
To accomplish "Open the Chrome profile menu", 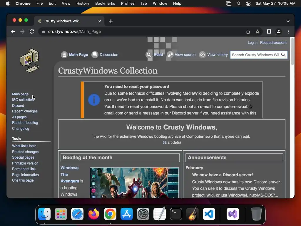I will tap(279, 31).
